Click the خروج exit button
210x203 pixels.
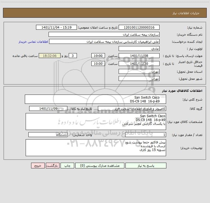click(38, 165)
